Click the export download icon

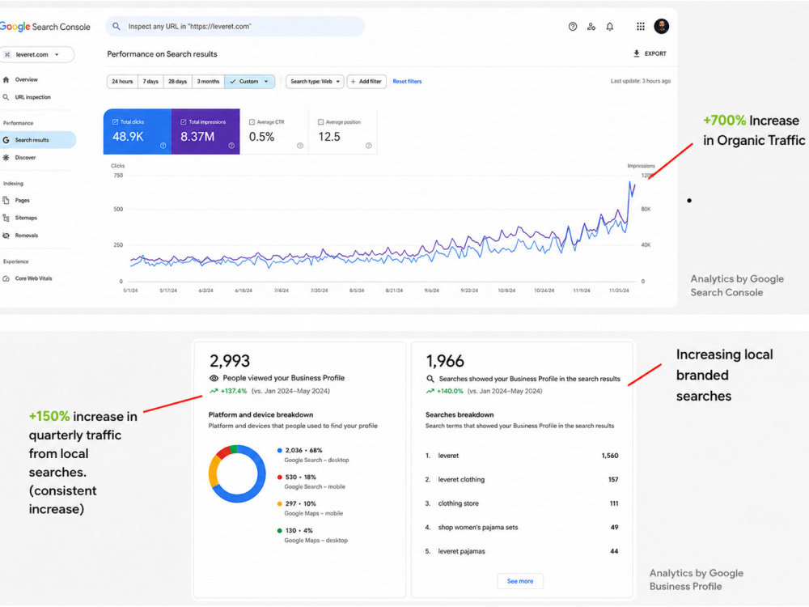pos(636,53)
